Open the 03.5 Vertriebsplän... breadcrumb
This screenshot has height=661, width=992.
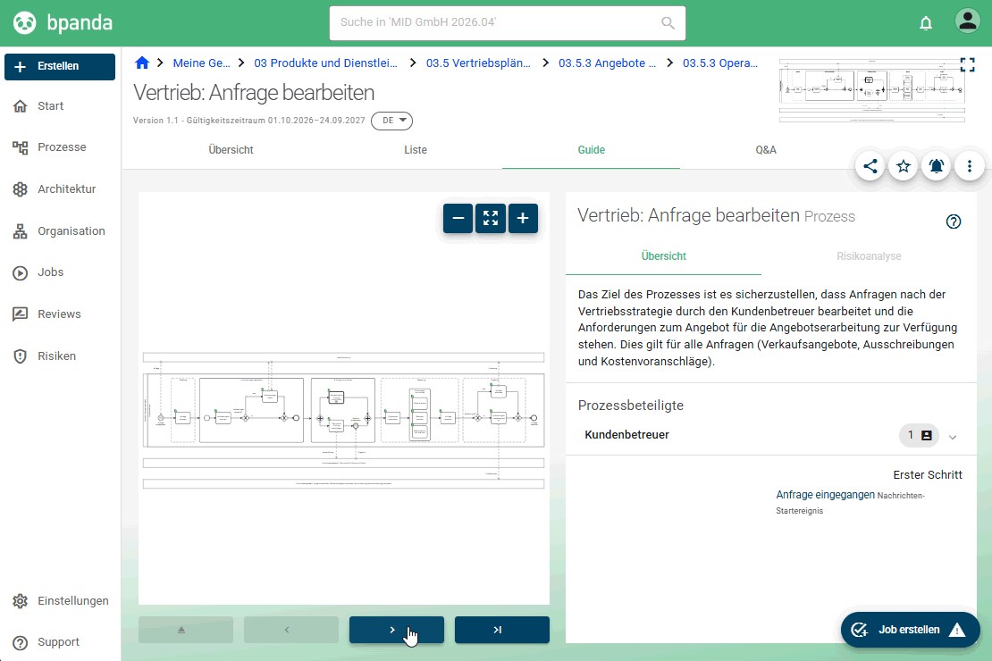tap(478, 63)
